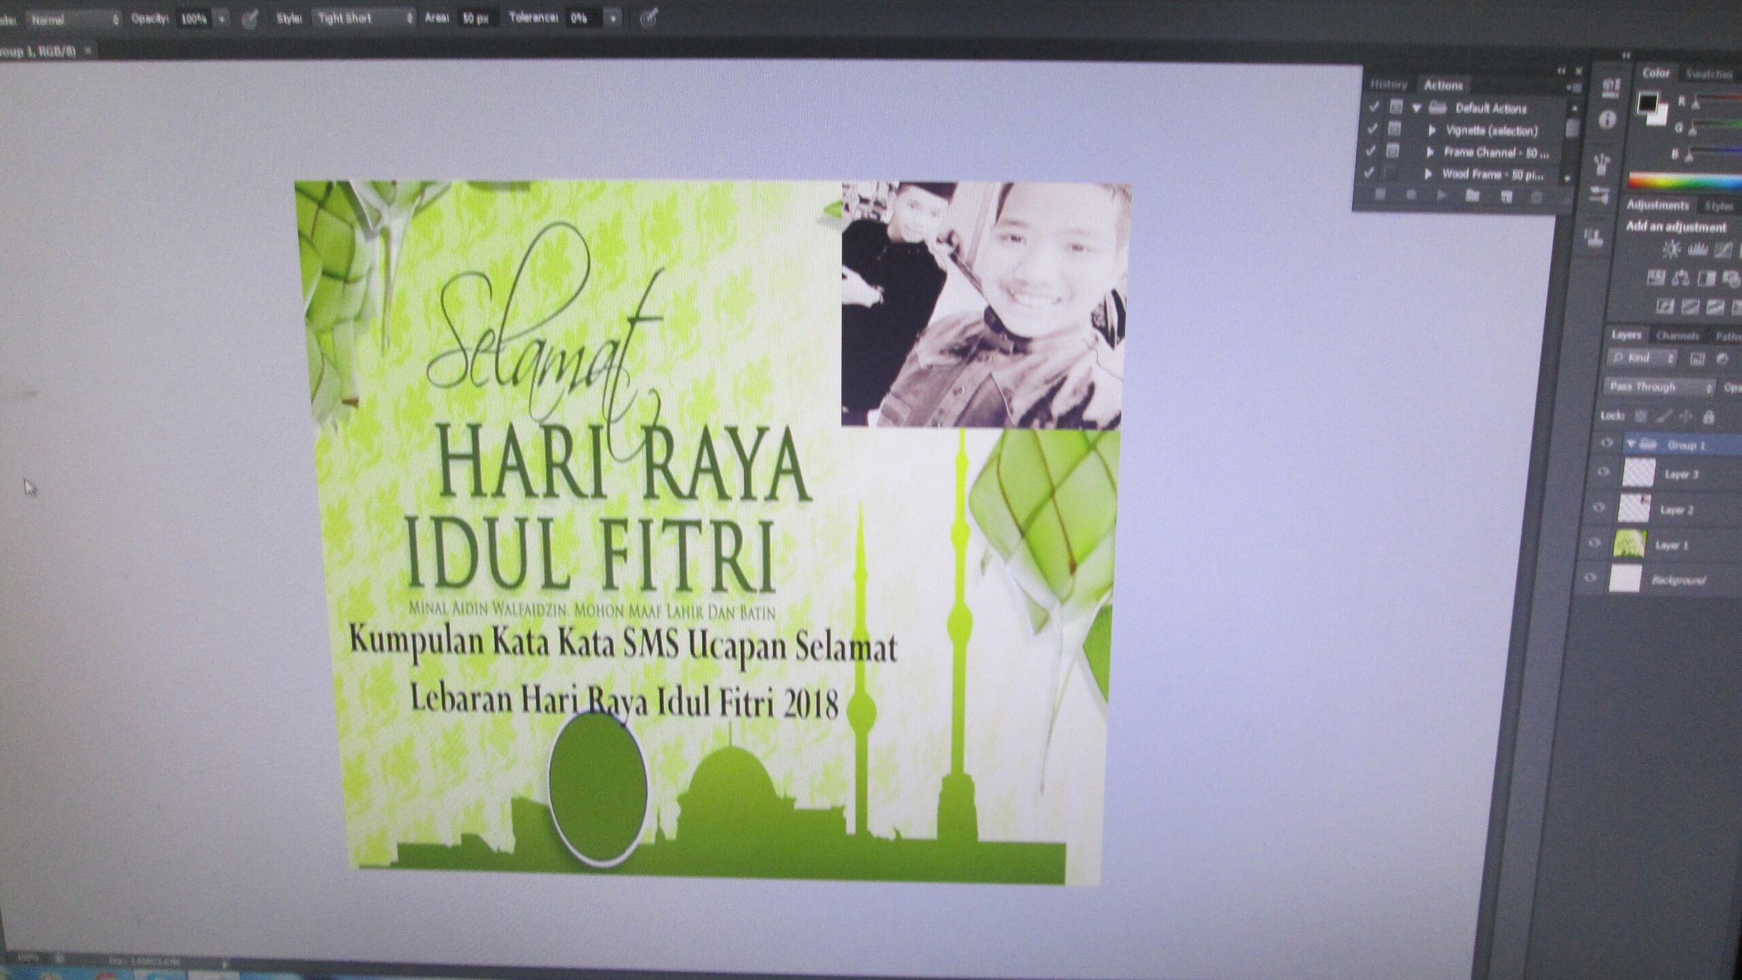The height and width of the screenshot is (980, 1742).
Task: Select Layer 2 in the Layers panel
Action: pos(1677,510)
